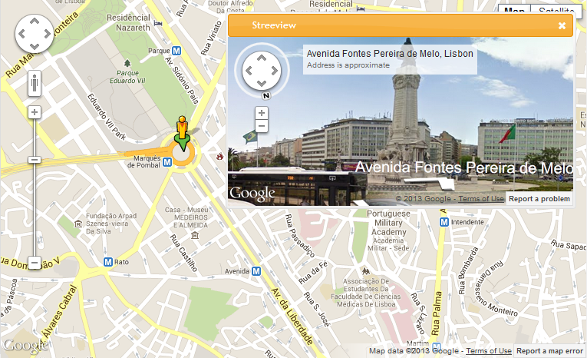Click the Álvares Cabral street label

60,311
